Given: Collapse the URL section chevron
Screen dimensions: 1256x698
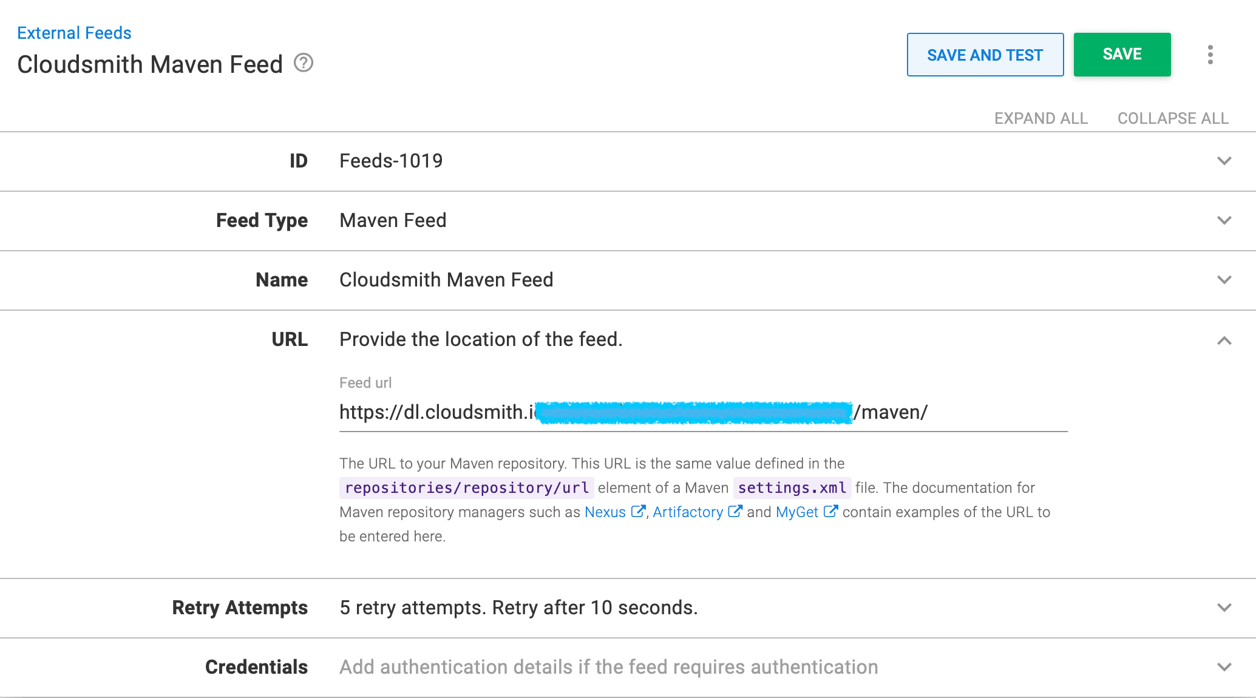Looking at the screenshot, I should click(x=1224, y=341).
